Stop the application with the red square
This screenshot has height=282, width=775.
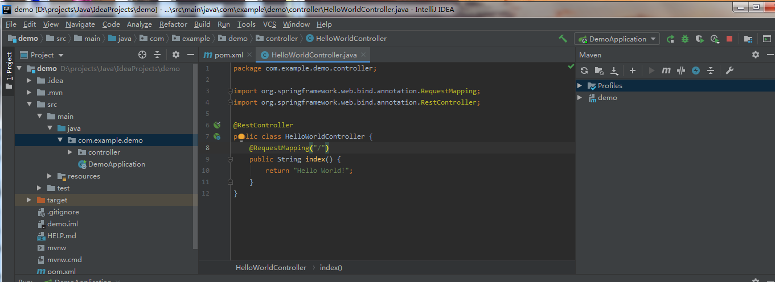click(729, 39)
